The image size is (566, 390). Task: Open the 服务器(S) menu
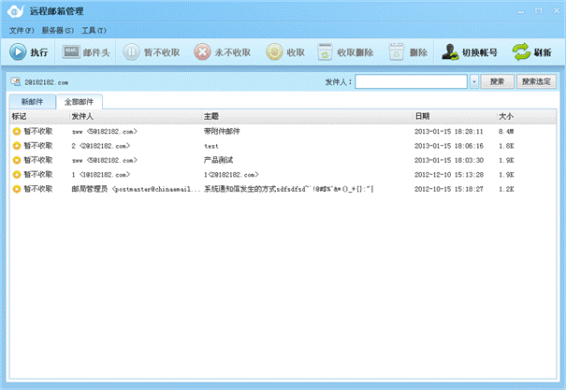[x=57, y=30]
